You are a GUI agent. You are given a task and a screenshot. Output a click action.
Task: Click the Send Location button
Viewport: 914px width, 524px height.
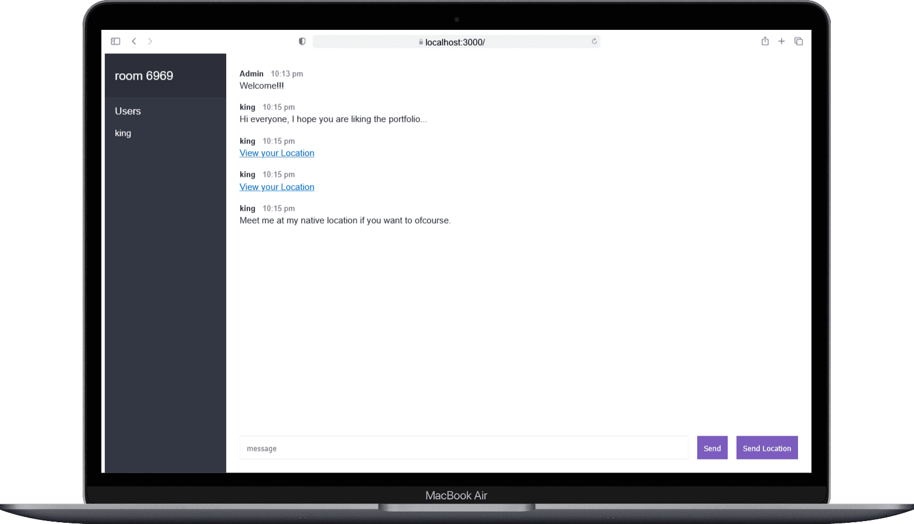point(767,447)
